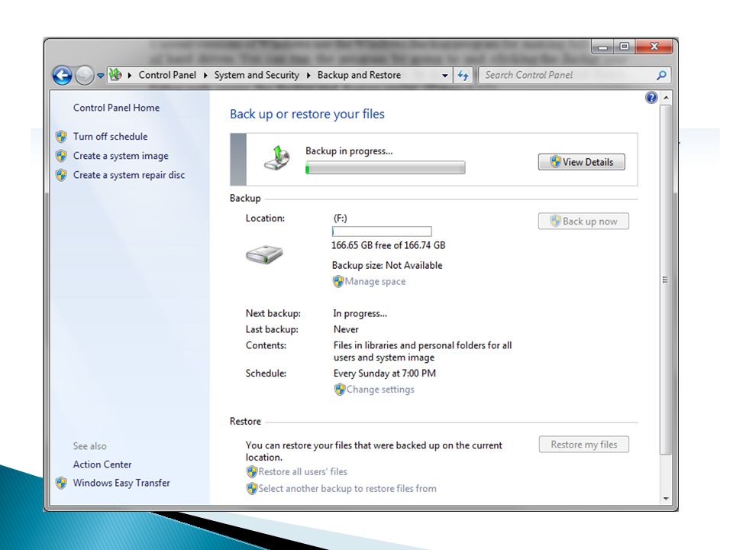The image size is (733, 550).
Task: Click the backup-in-progress drive icon
Action: pos(277,158)
